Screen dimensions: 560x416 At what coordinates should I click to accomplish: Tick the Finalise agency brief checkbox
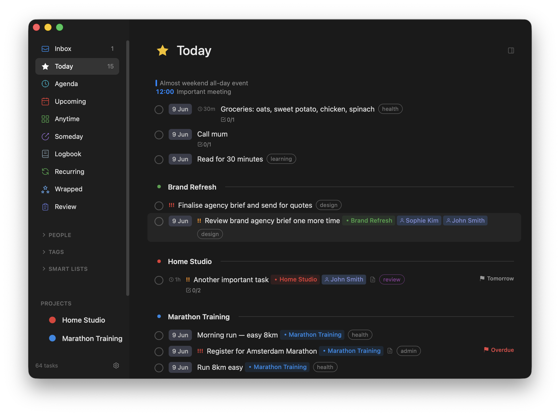(159, 205)
